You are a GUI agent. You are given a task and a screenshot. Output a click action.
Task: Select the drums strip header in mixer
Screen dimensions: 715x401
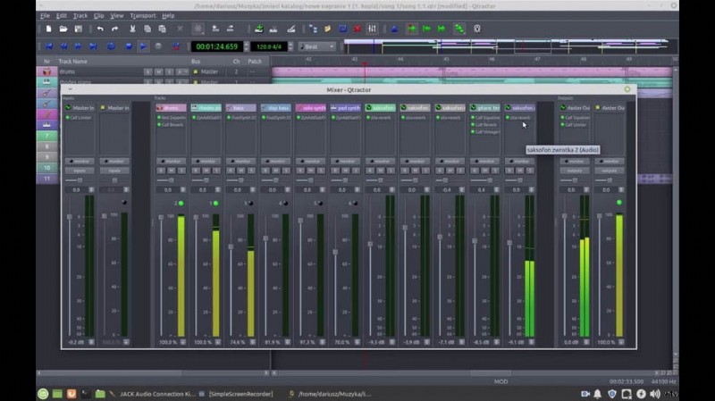pos(171,108)
